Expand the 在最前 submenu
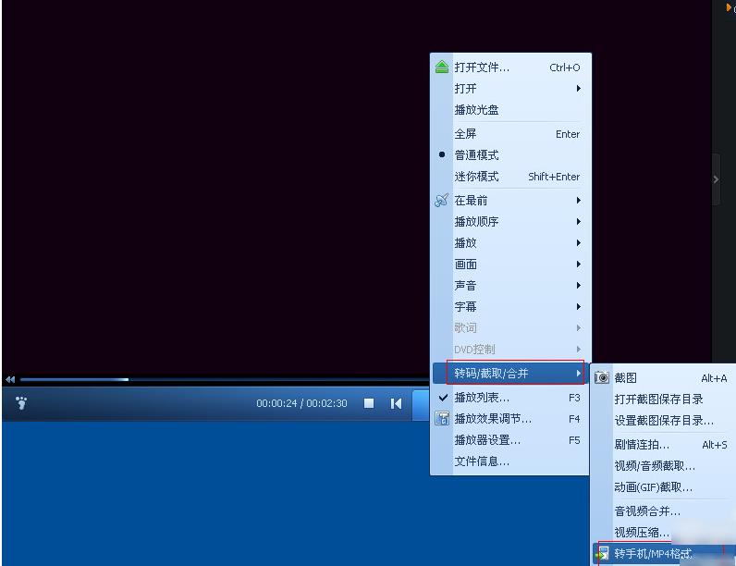 [x=510, y=201]
